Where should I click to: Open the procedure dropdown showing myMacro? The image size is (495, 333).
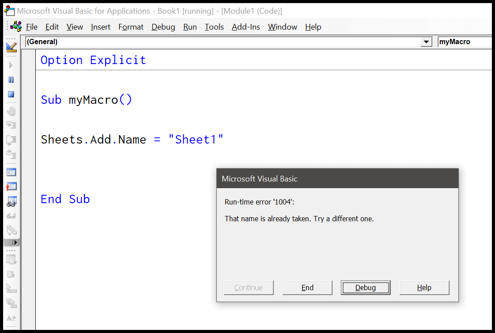464,42
